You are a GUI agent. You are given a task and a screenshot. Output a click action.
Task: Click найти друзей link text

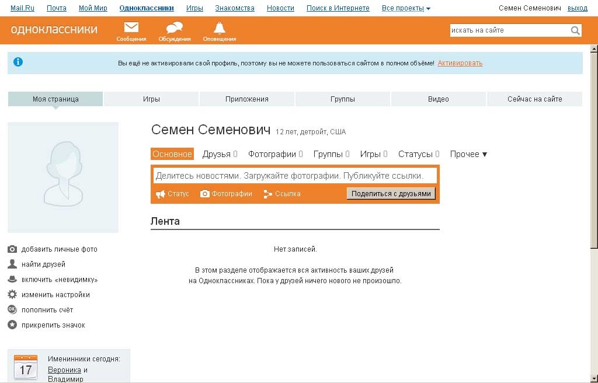43,264
